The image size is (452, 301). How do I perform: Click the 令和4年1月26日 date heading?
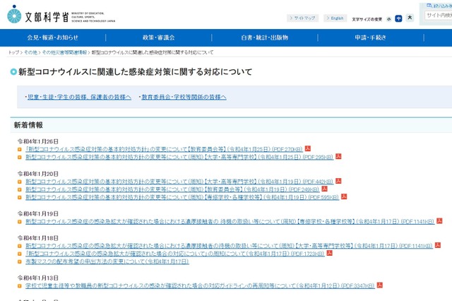point(37,141)
